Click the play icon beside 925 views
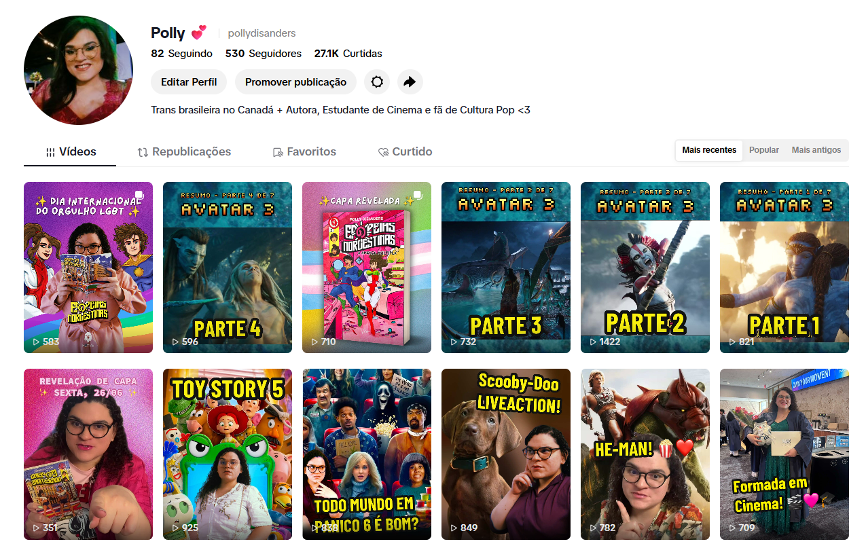 click(x=175, y=528)
